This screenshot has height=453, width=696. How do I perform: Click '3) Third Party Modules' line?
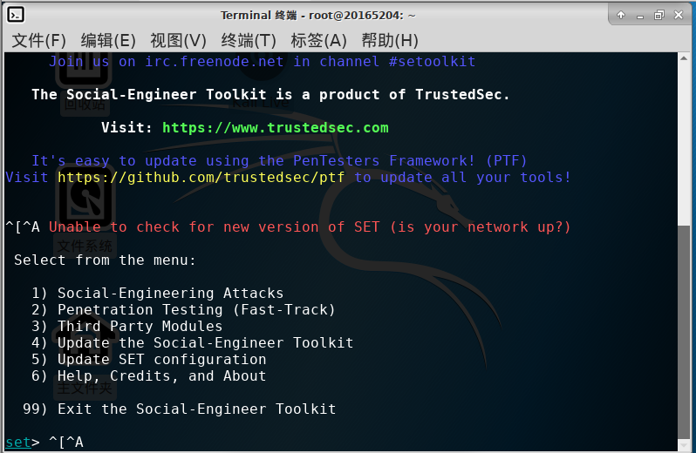coord(127,326)
